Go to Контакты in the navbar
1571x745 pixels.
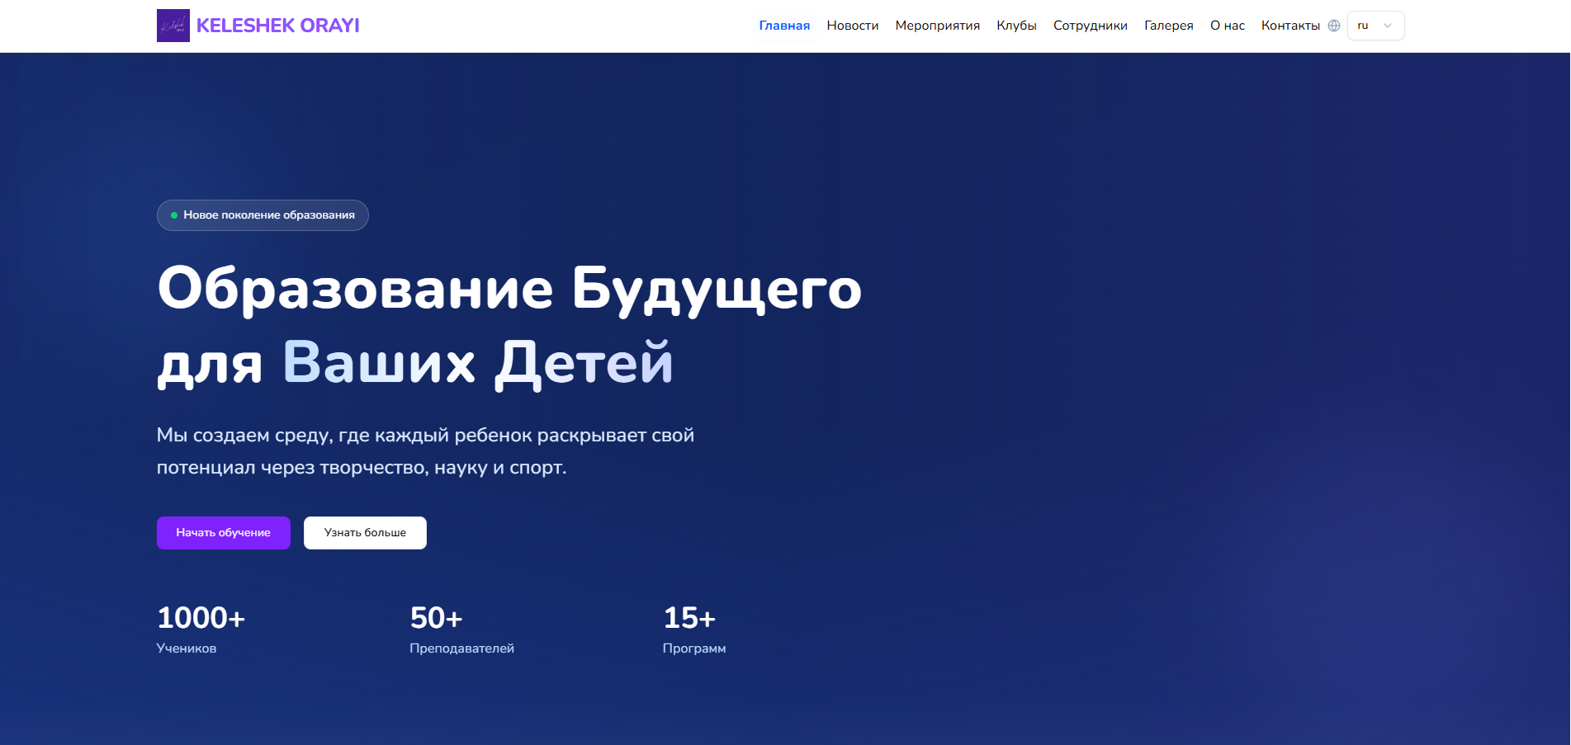pos(1289,26)
